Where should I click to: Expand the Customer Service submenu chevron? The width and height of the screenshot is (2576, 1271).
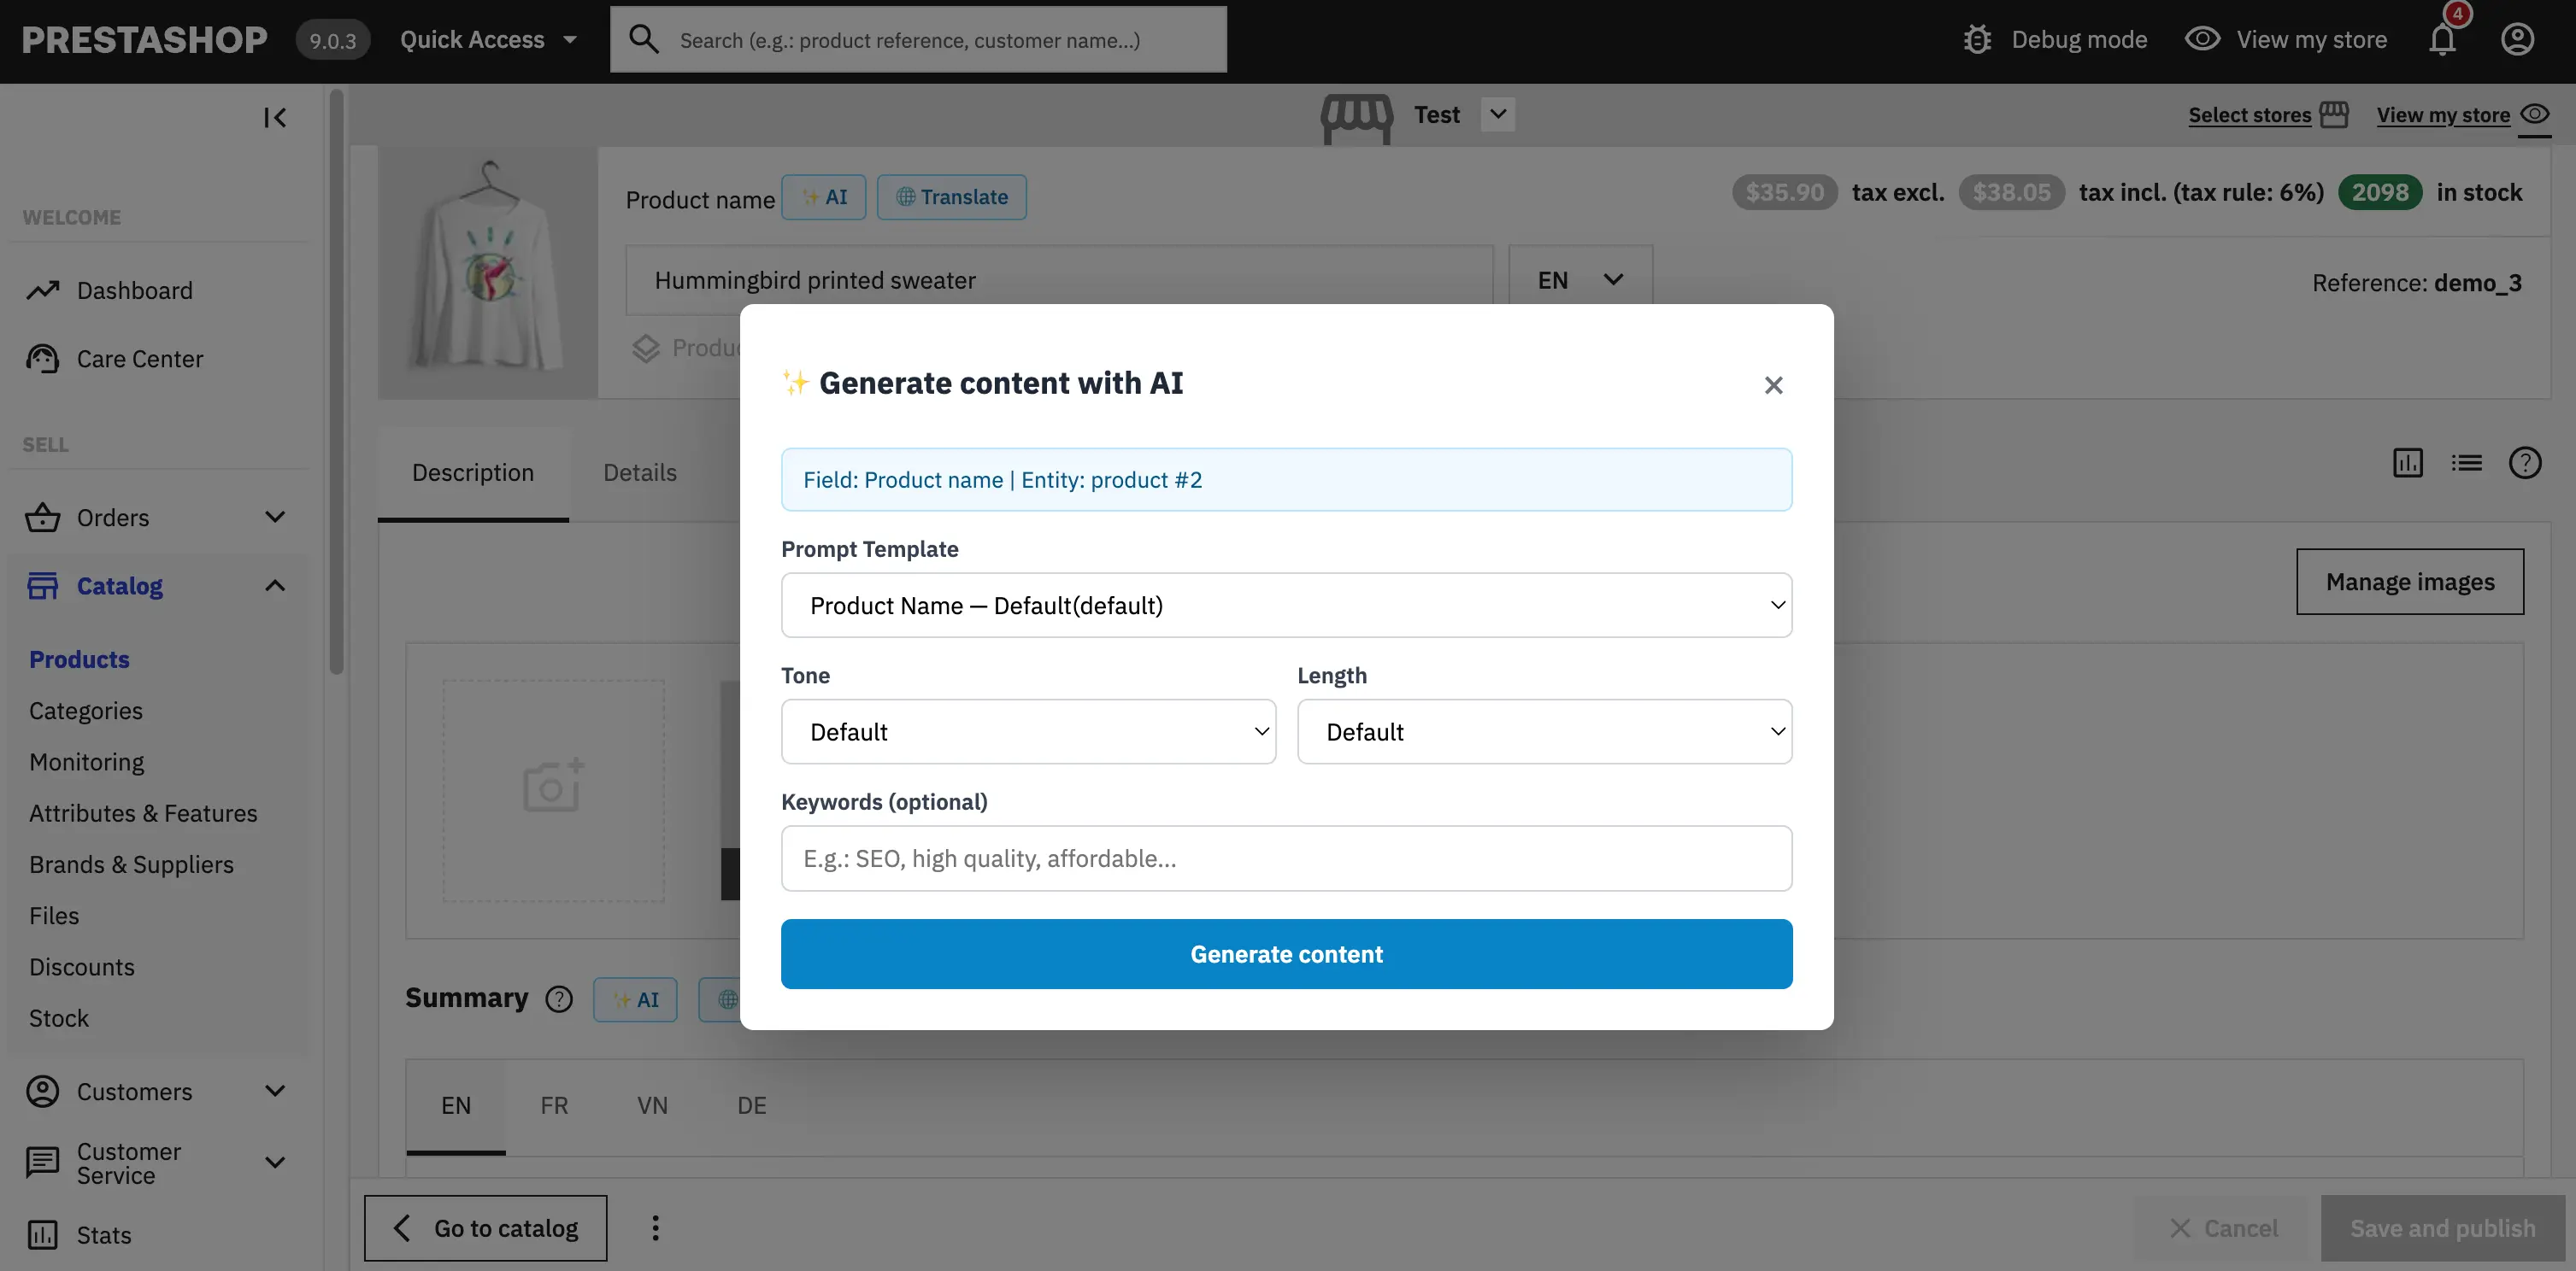pyautogui.click(x=275, y=1162)
